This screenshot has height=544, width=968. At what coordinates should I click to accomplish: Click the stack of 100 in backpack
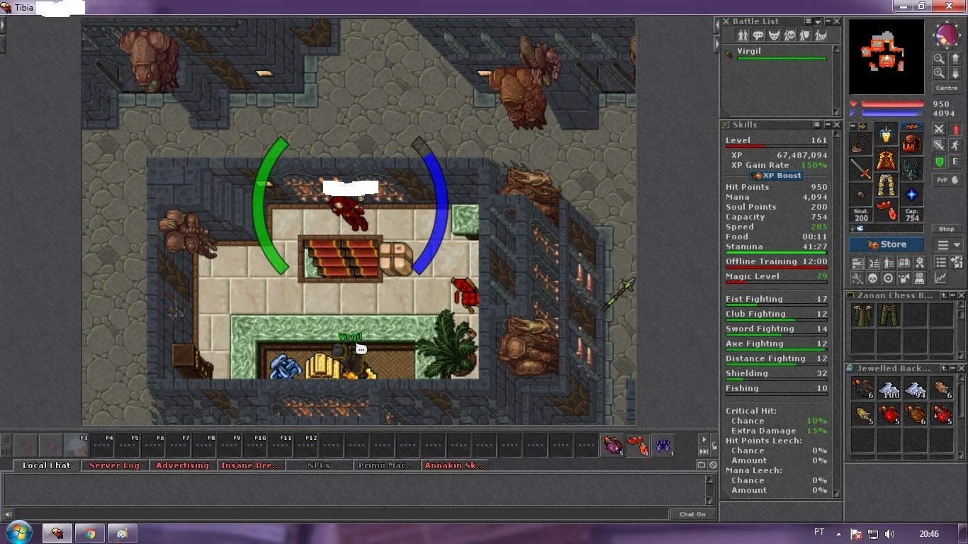coord(889,389)
